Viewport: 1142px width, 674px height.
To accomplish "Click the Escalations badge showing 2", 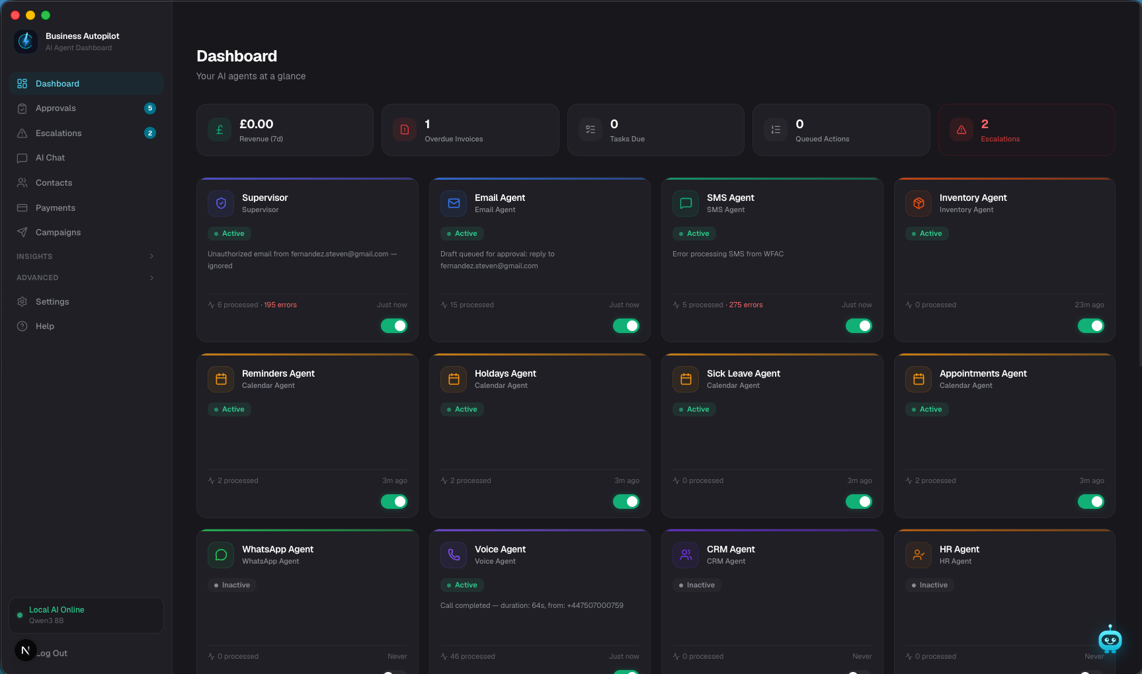I will 150,133.
